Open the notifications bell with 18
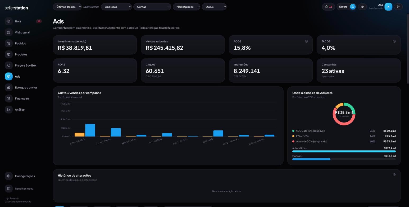The width and height of the screenshot is (409, 207). tap(329, 7)
